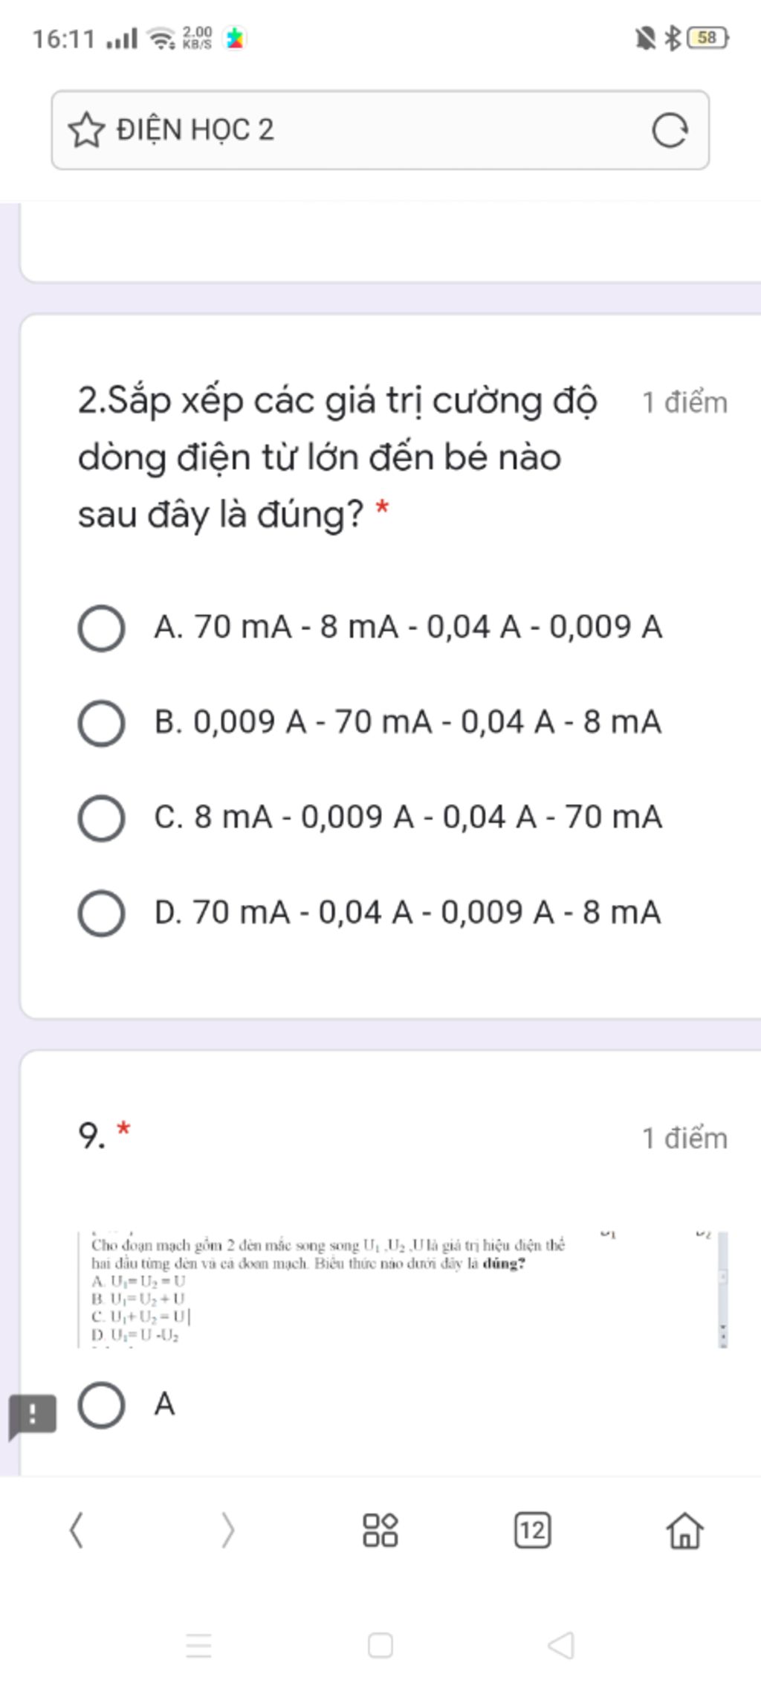This screenshot has width=761, height=1692.
Task: Reload the page with the refresh icon
Action: [670, 131]
